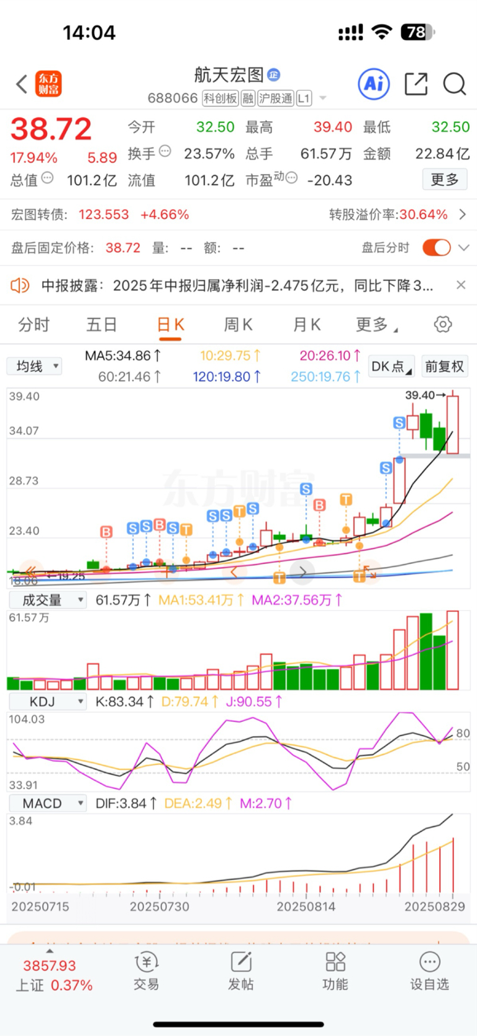Tap the share export icon
This screenshot has height=1036, width=477.
(416, 83)
